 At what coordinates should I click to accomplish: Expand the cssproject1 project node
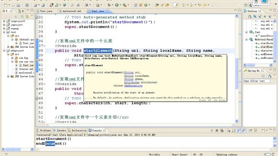[4, 21]
